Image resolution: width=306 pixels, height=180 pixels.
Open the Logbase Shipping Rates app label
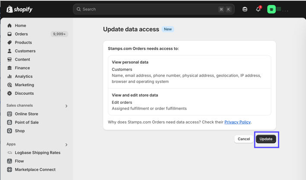point(38,153)
